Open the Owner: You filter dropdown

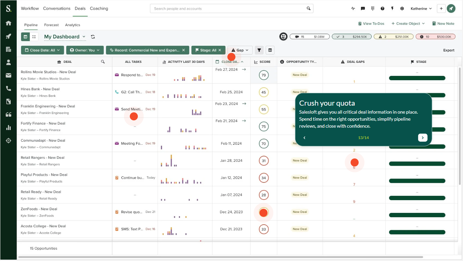coord(85,50)
